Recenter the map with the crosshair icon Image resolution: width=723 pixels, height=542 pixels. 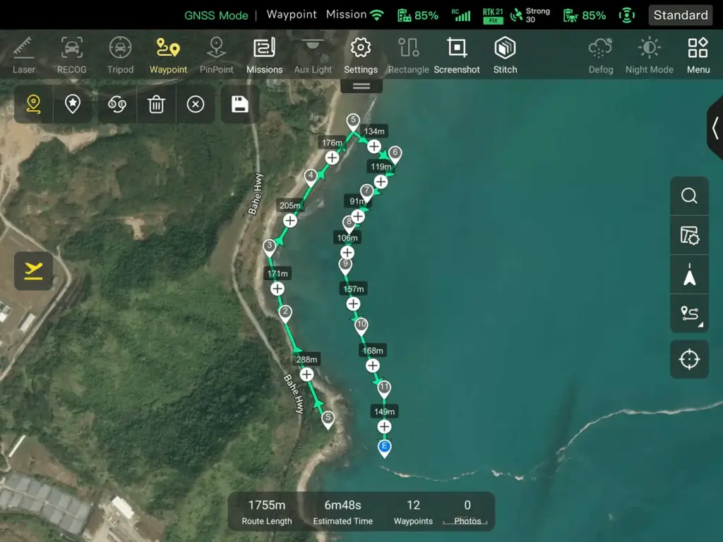point(689,359)
